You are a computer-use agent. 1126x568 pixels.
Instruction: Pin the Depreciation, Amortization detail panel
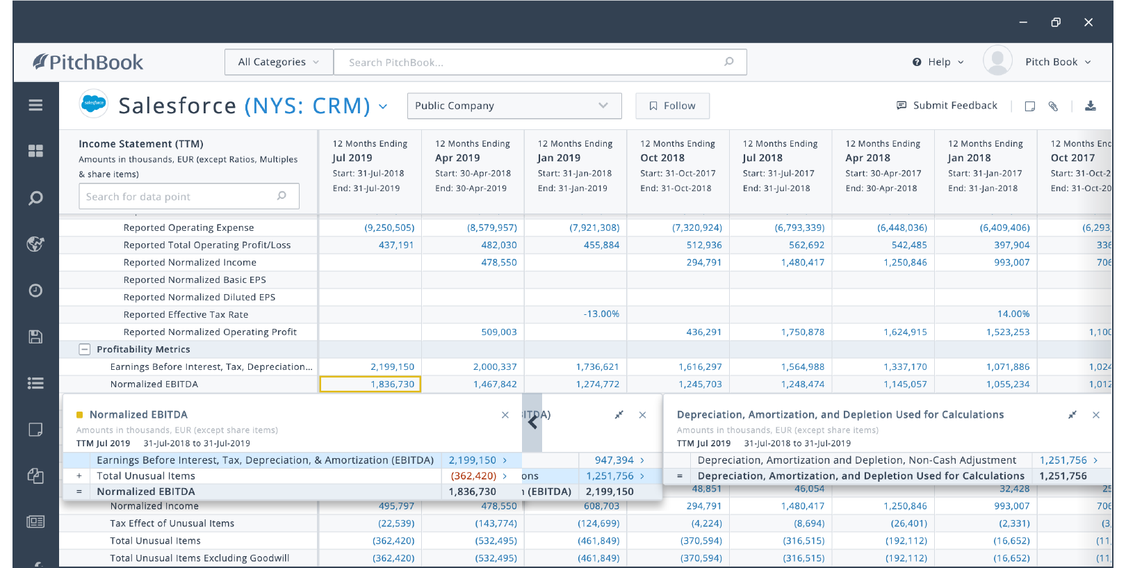[x=1072, y=415]
